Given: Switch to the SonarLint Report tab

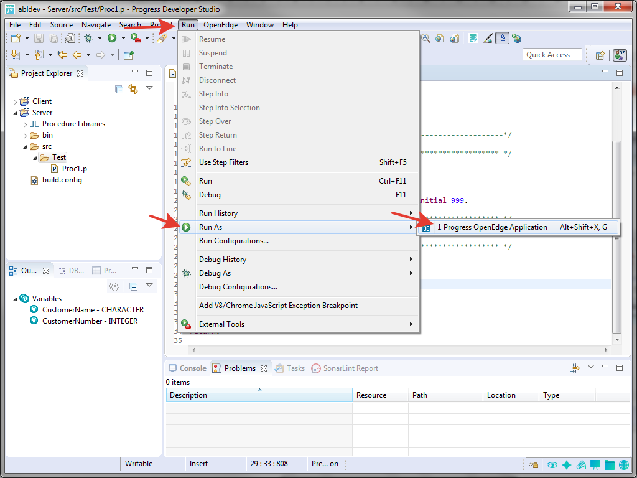Looking at the screenshot, I should click(345, 368).
